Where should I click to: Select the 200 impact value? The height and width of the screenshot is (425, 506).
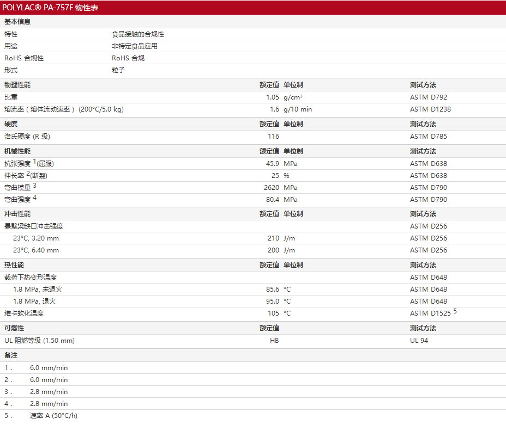click(273, 250)
